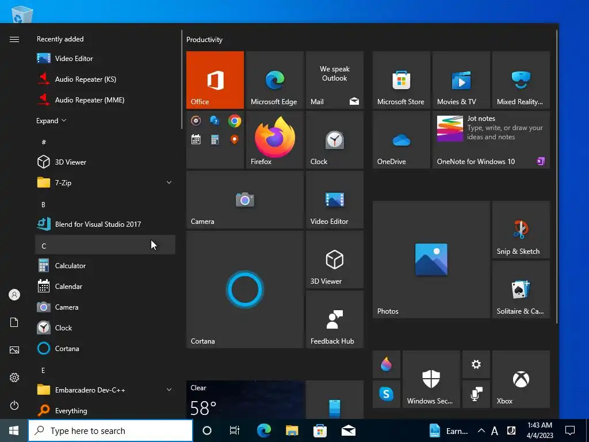Viewport: 589px width, 442px height.
Task: Open Mixed Reality Portal tile
Action: [x=521, y=80]
